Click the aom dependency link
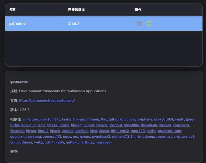This screenshot has width=206, height=163. (x=26, y=119)
